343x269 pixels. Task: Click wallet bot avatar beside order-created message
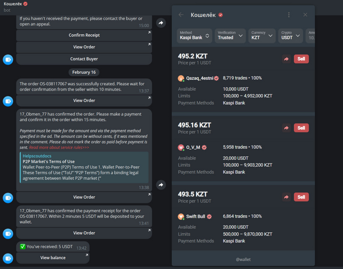pyautogui.click(x=8, y=101)
